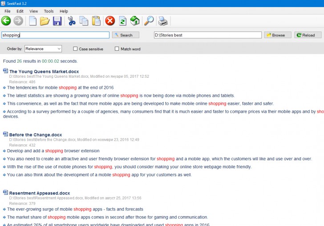Click the folder path field 'D:\Stories best'
The height and width of the screenshot is (226, 324).
coord(208,35)
